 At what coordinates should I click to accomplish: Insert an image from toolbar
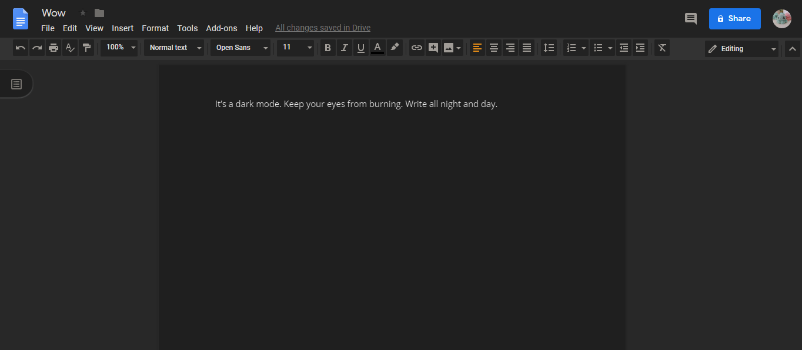coord(449,48)
